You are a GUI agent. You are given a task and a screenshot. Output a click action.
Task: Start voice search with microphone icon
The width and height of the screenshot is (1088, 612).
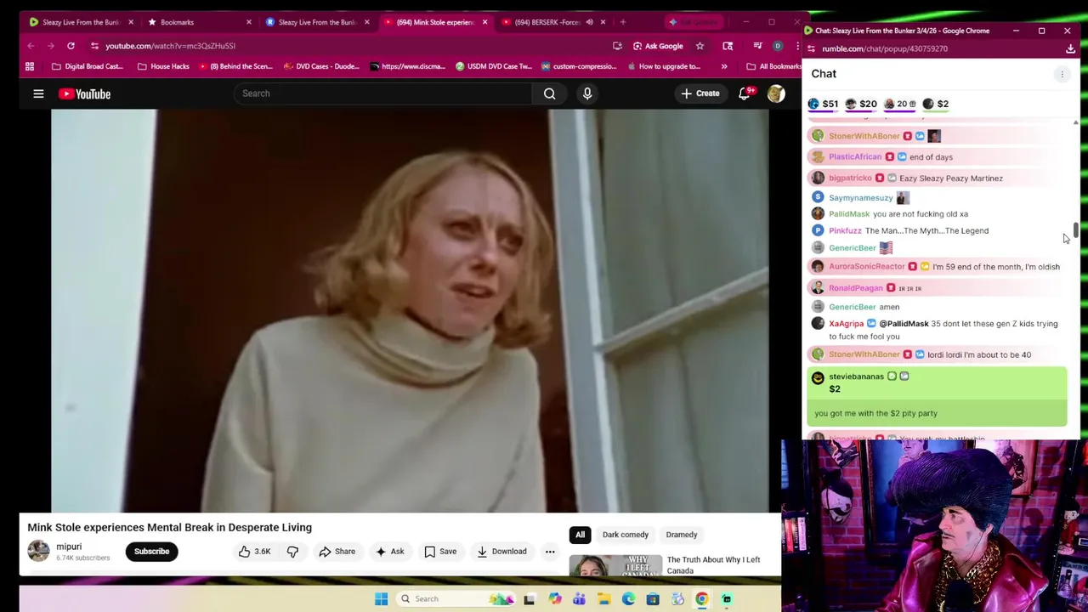[x=587, y=93]
